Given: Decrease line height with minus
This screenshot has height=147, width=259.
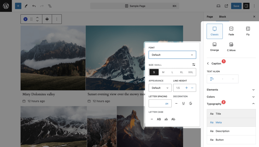Looking at the screenshot, I should click(x=192, y=88).
